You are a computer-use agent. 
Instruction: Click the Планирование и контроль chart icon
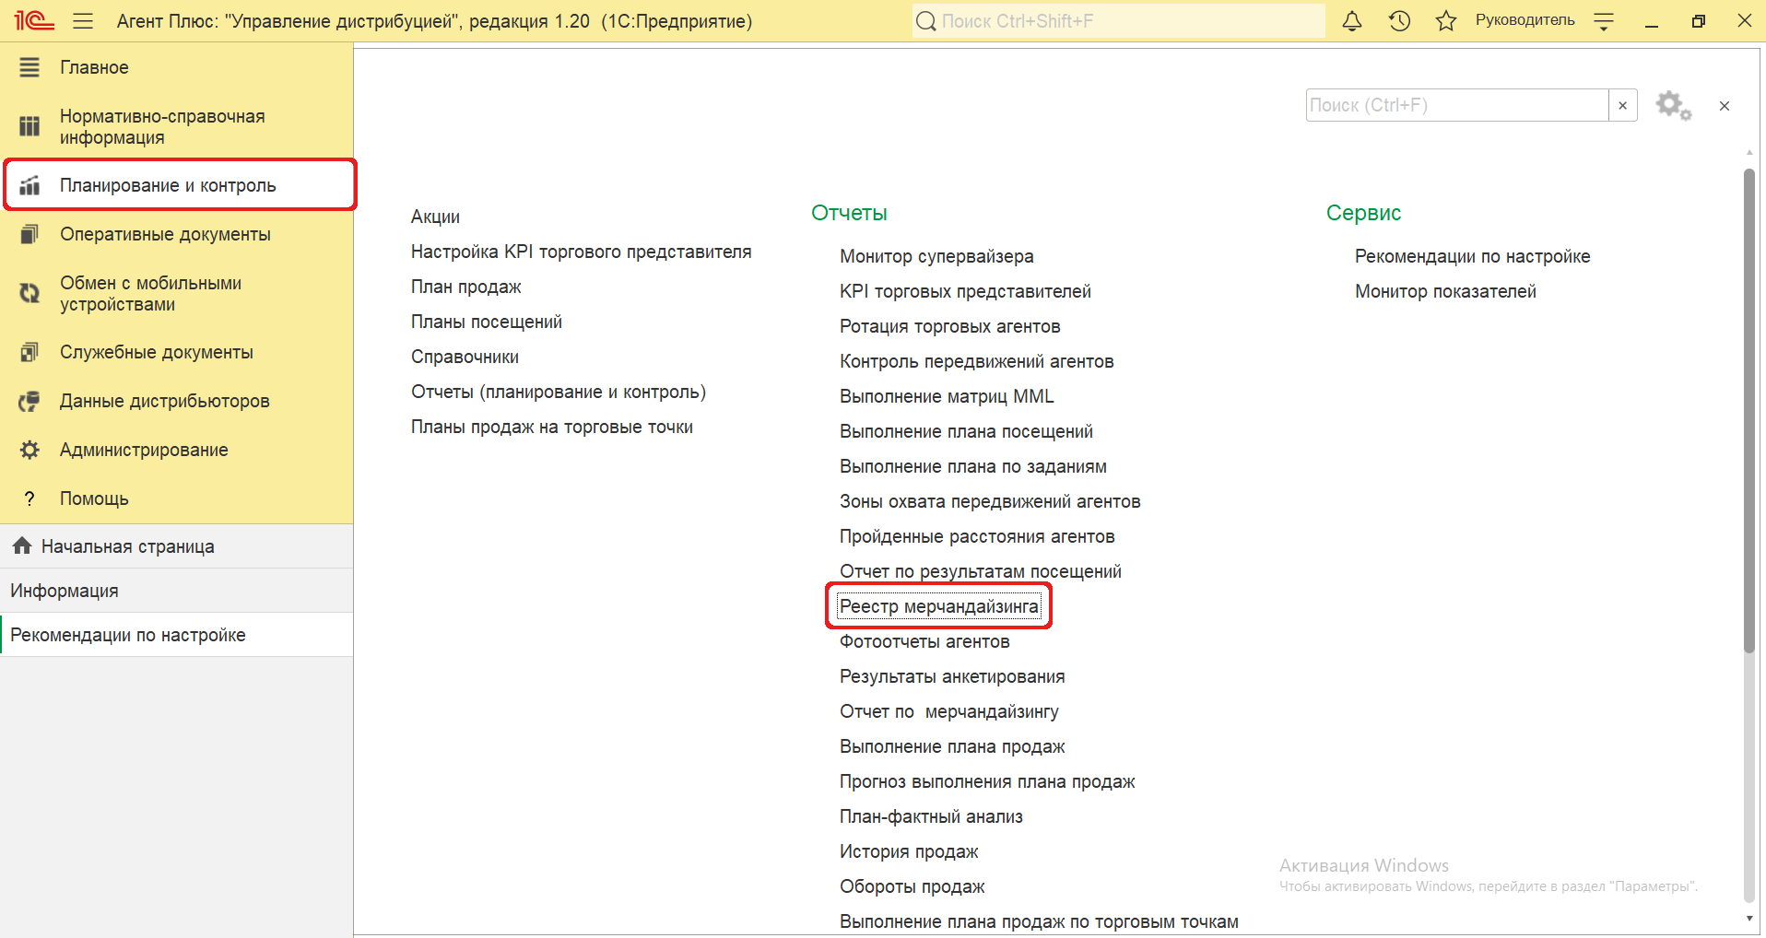pos(29,185)
